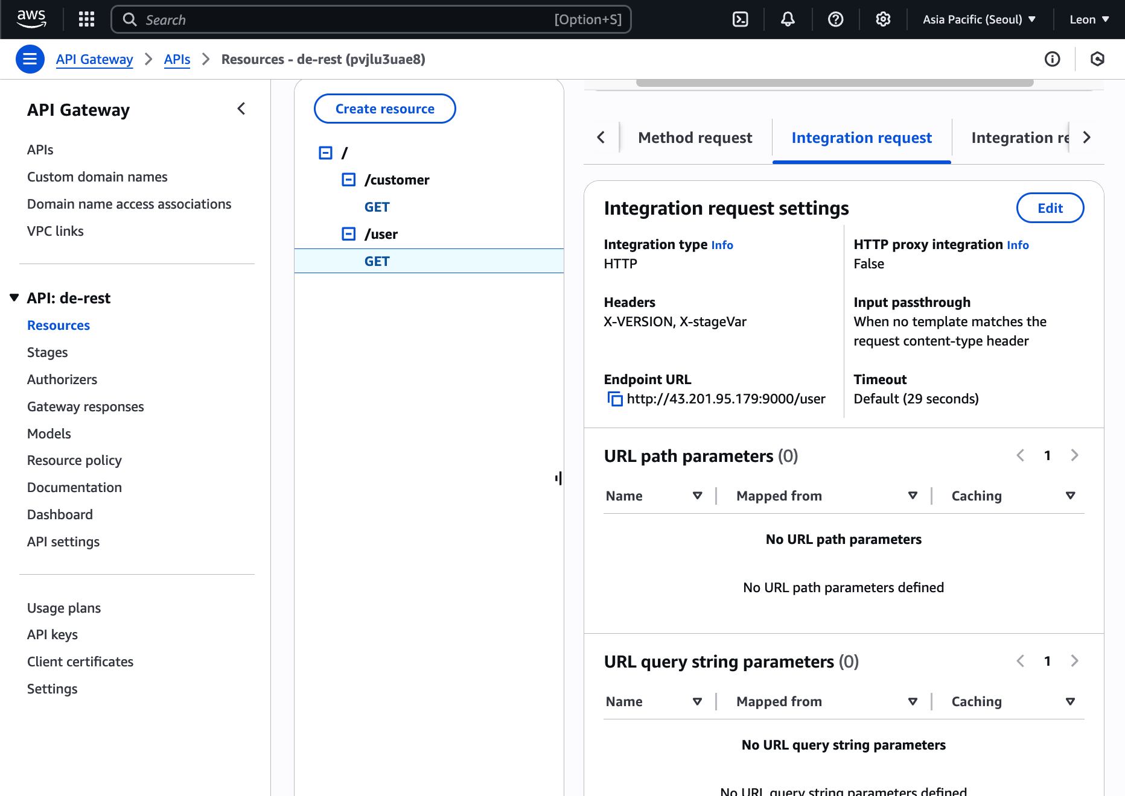Switch to the Method request tab
This screenshot has width=1125, height=796.
coord(695,137)
